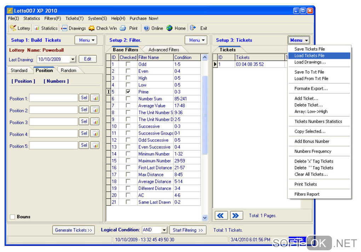Viewport: 361px width, 252px height.
Task: Enable the High filter checkbox
Action: [x=128, y=78]
